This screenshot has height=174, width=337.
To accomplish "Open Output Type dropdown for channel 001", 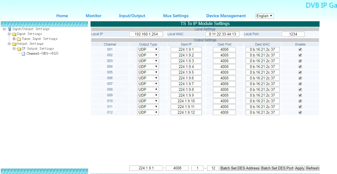I will point(148,49).
